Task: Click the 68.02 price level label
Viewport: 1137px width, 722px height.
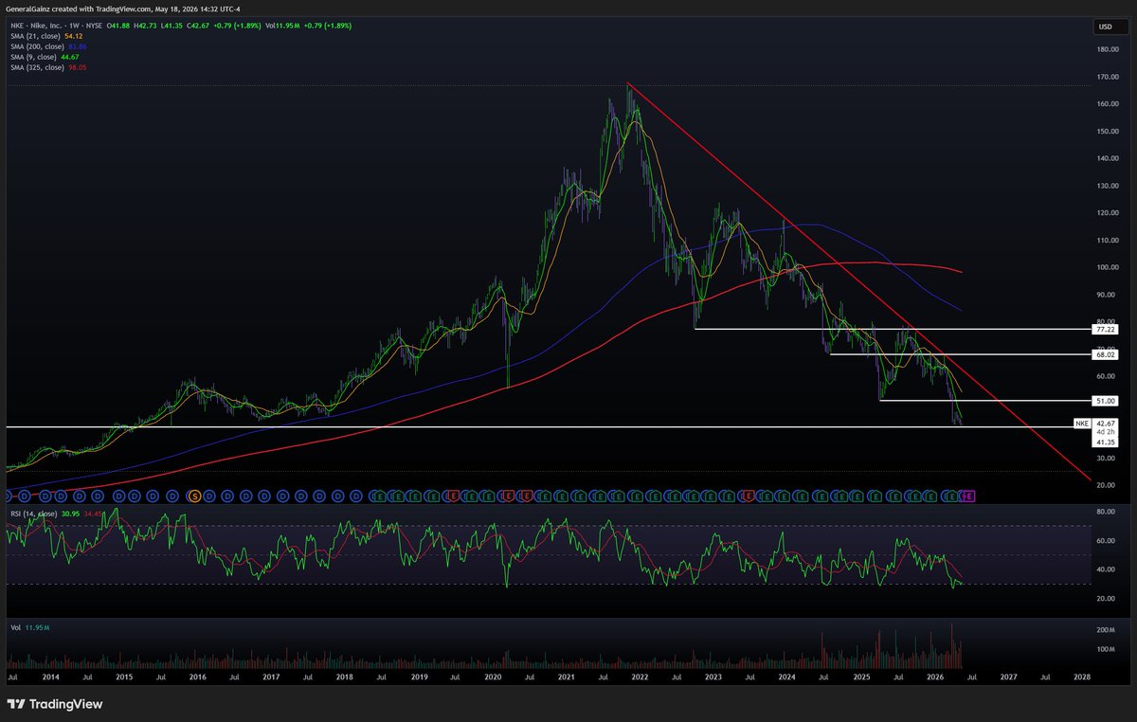Action: (1103, 354)
